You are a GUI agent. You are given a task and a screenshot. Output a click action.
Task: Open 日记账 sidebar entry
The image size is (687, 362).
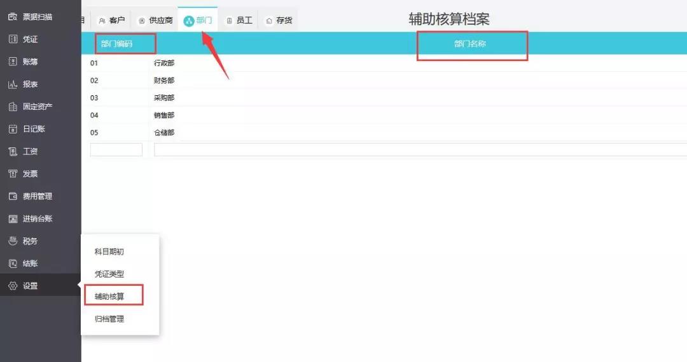tap(34, 129)
